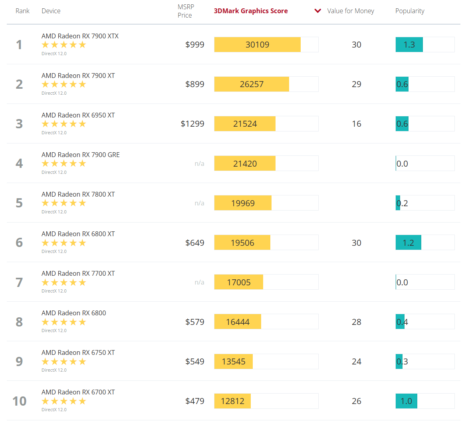Click the star rating under RX 7900 GRE
Viewport: 468px width, 426px height.
[x=64, y=163]
